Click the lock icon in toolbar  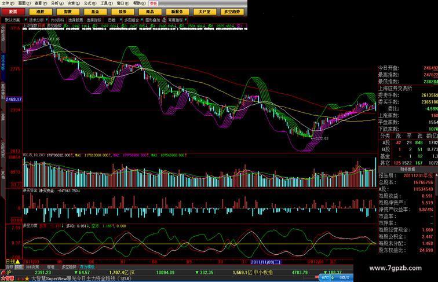coord(165,20)
